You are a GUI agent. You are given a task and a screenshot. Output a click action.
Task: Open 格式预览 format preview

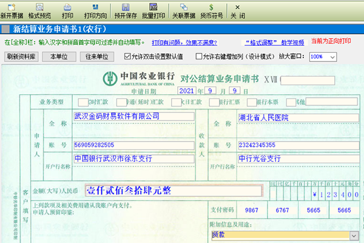41,10
